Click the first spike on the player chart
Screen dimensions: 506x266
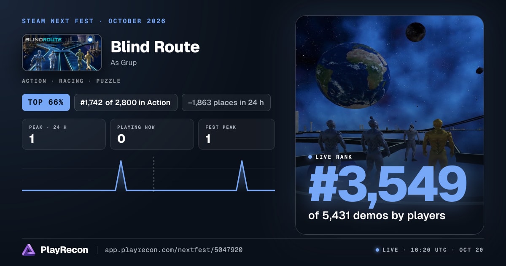(x=121, y=175)
